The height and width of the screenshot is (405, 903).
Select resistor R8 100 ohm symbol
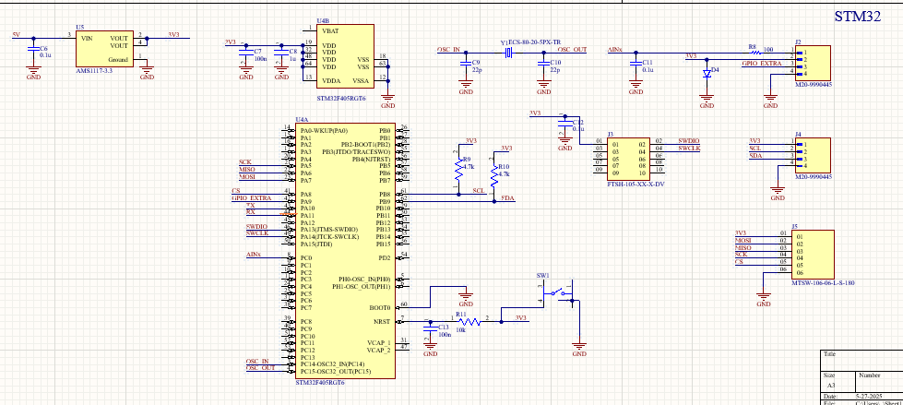(x=755, y=53)
